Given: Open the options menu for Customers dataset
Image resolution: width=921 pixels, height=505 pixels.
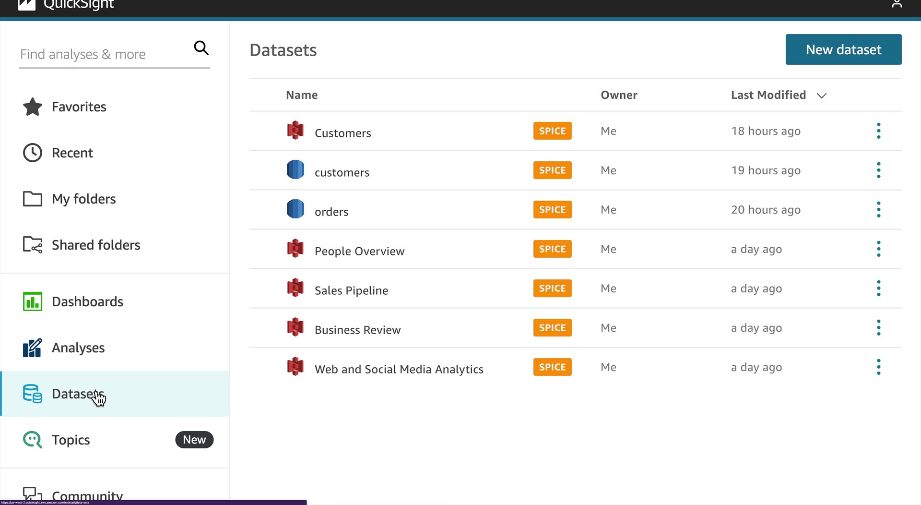Looking at the screenshot, I should [x=878, y=131].
